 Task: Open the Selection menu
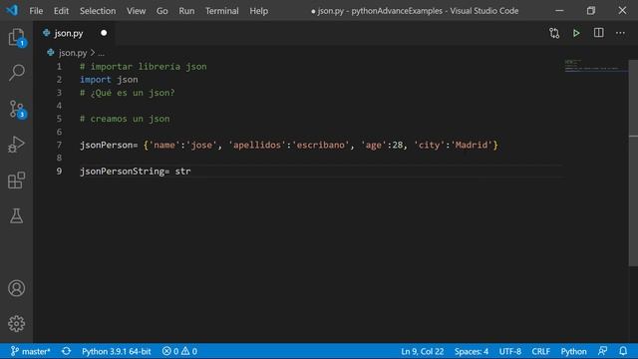point(98,11)
